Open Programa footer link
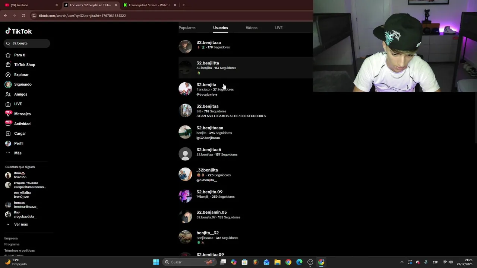477x268 pixels. click(12, 245)
